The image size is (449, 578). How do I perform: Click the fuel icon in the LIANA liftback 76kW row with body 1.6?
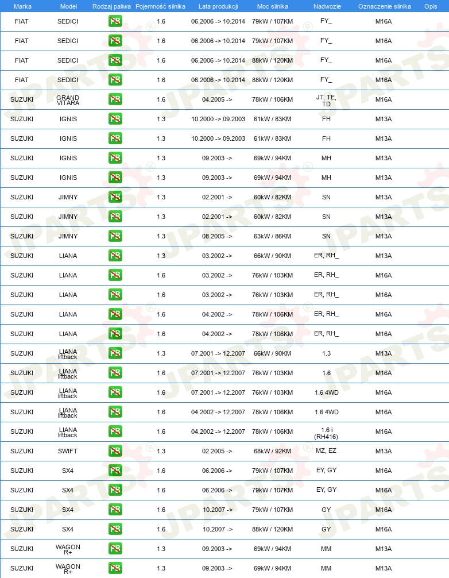115,373
